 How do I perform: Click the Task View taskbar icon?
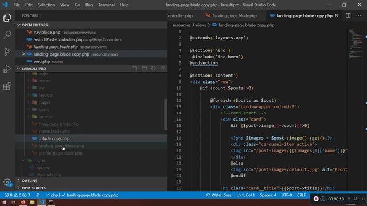(x=13, y=202)
